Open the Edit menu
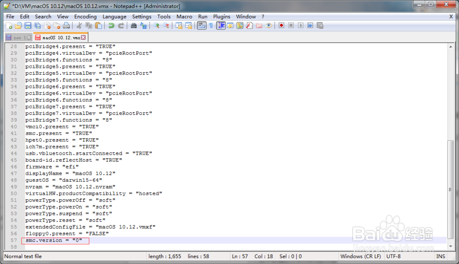 coord(25,17)
